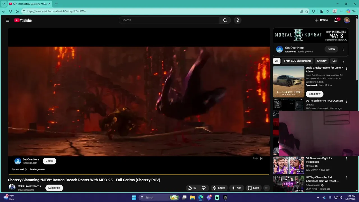Open browser extensions puzzle icon

pyautogui.click(x=314, y=11)
